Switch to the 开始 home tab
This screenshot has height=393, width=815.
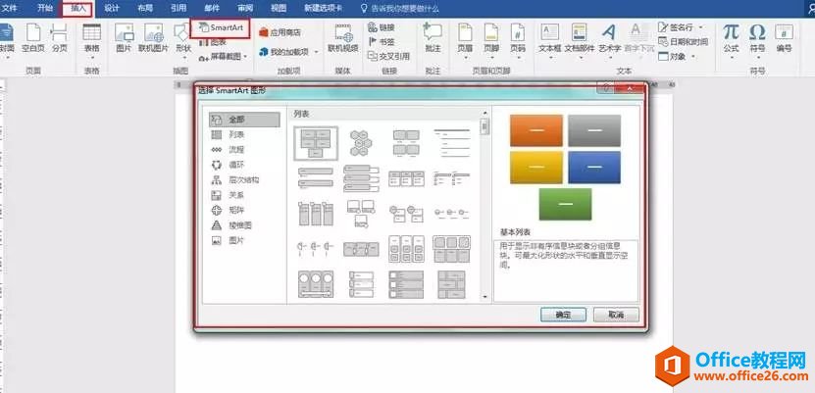pyautogui.click(x=45, y=8)
